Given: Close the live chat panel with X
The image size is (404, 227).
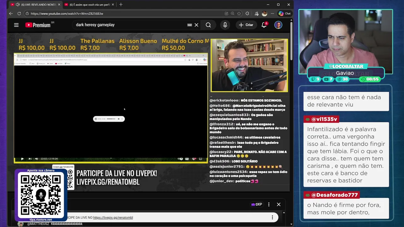Looking at the screenshot, I should (x=279, y=204).
